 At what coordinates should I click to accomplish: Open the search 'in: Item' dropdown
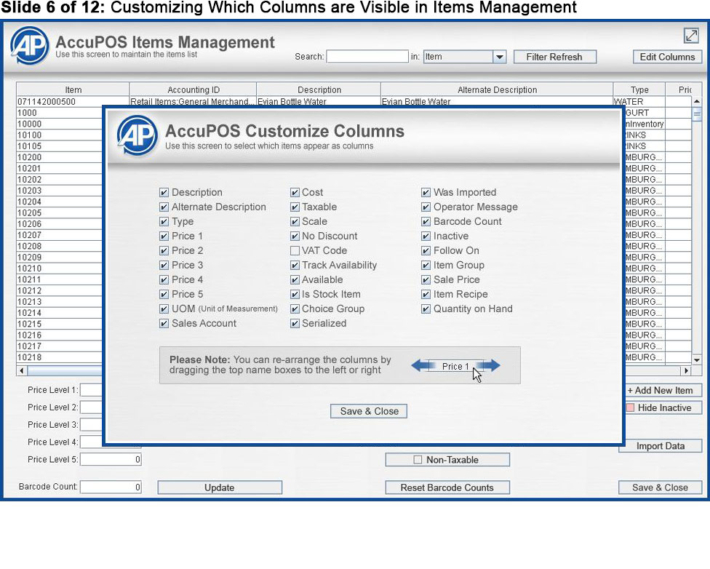(x=500, y=57)
